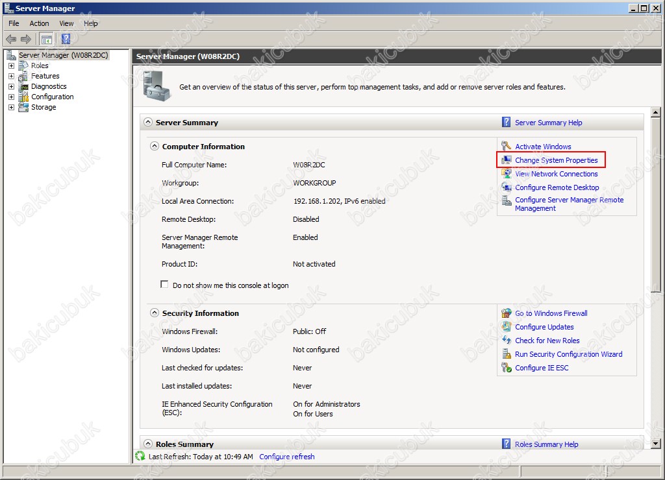Screen dimensions: 665x480
Task: Click the green refresh icon in status line
Action: (140, 456)
